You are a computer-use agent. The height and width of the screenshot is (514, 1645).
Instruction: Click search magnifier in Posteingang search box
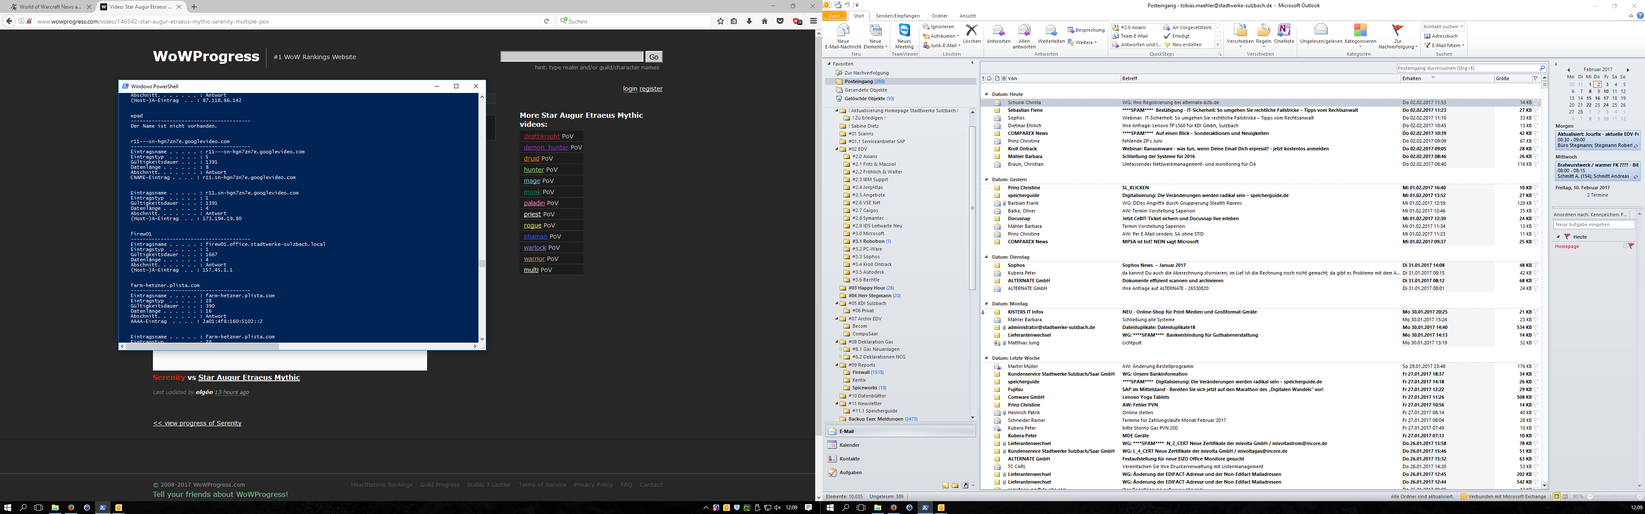pos(1542,68)
